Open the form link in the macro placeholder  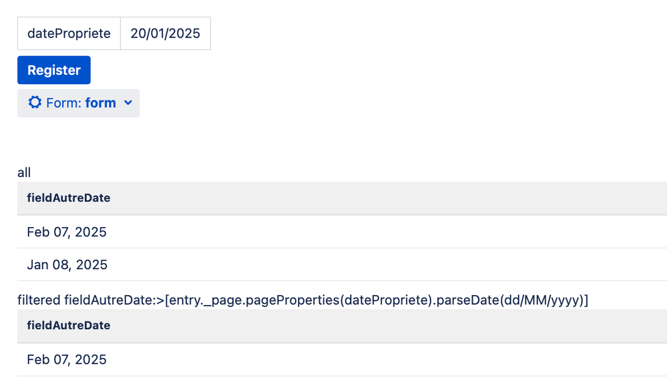[101, 103]
